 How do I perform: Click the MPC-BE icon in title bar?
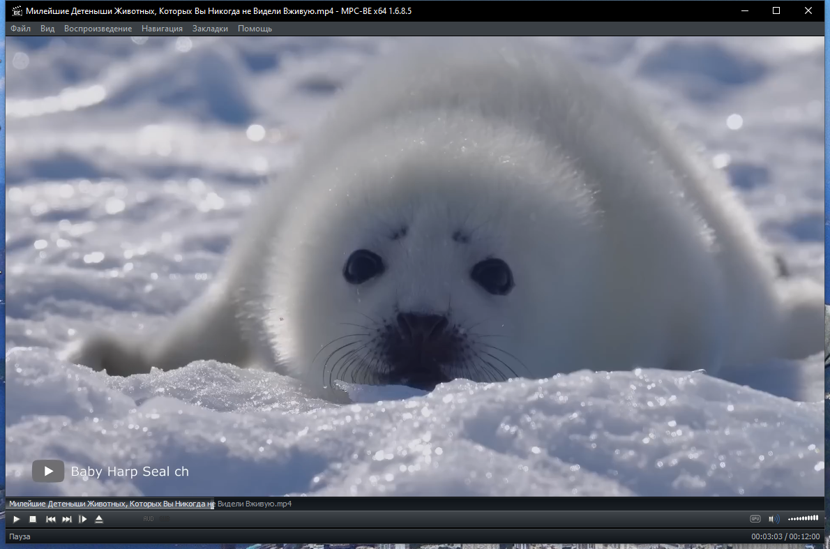tap(15, 11)
